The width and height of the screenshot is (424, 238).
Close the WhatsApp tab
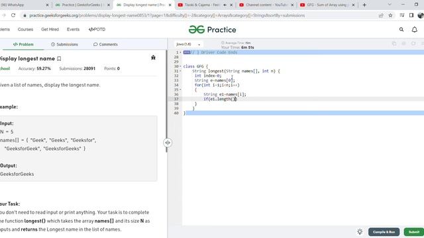coord(47,5)
